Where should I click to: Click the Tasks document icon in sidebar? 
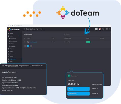(x=9, y=51)
